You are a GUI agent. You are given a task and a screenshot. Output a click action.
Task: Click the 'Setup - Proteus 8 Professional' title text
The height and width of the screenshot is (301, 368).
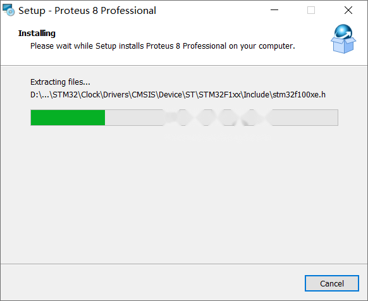click(x=87, y=11)
